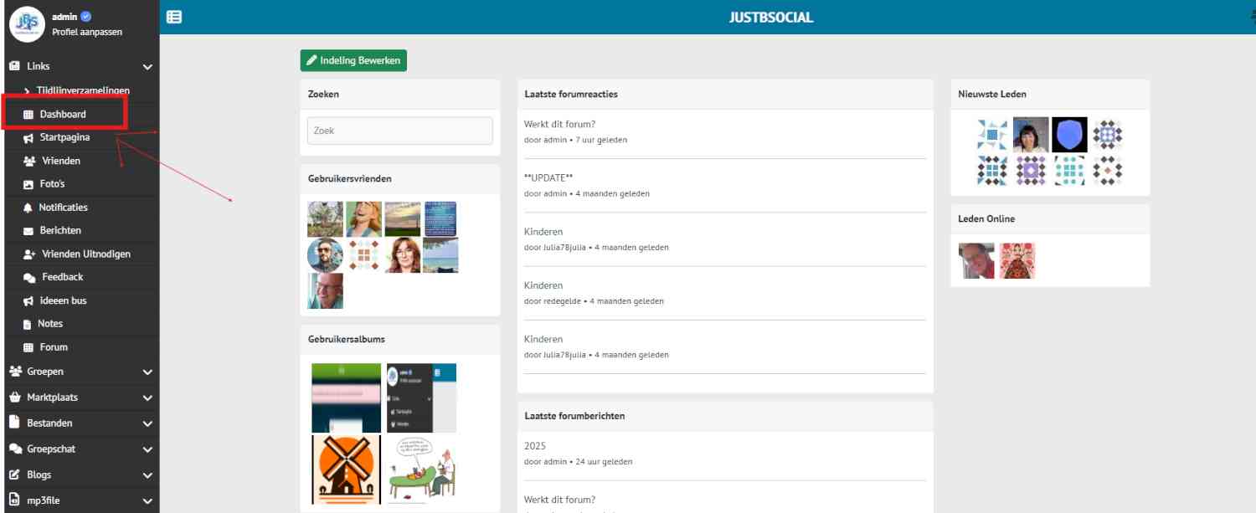Screen dimensions: 1256x513
Task: Collapse the Links section chevron
Action: pos(148,67)
